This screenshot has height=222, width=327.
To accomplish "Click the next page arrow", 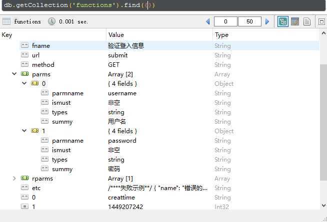I will 267,21.
